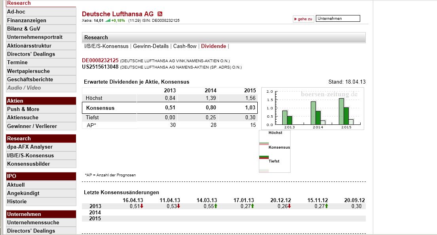Switch to the Cash-flow tab

[184, 46]
